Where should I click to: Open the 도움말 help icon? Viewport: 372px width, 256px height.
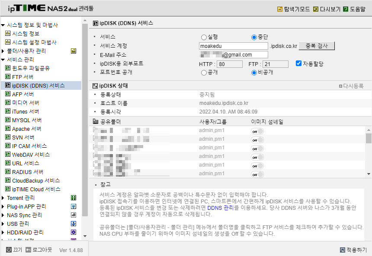coord(346,9)
